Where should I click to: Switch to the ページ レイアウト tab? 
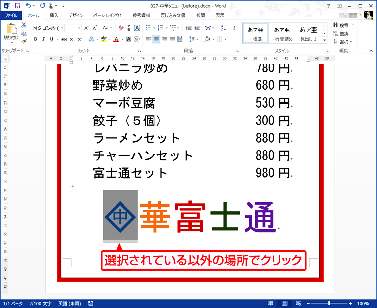(x=108, y=15)
